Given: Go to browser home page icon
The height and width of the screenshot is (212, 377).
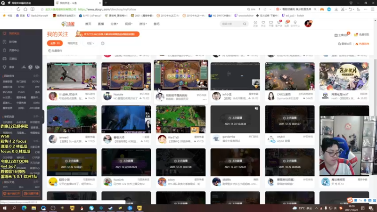Looking at the screenshot, I should click(25, 9).
